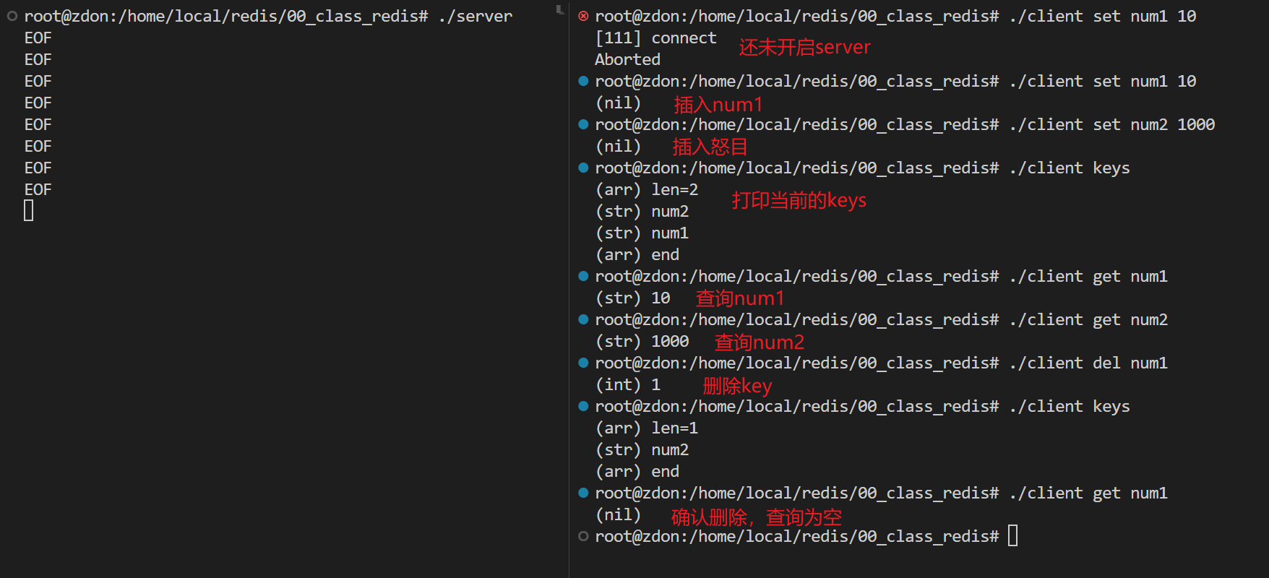Click the blue dot beside 'set num2 1000'
This screenshot has width=1269, height=578.
point(583,124)
